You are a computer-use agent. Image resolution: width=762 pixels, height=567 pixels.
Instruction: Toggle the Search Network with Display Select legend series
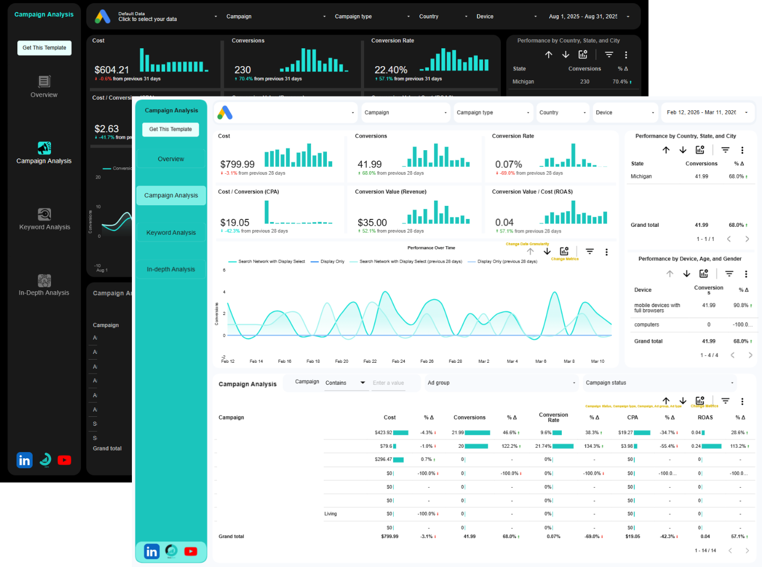pyautogui.click(x=271, y=261)
